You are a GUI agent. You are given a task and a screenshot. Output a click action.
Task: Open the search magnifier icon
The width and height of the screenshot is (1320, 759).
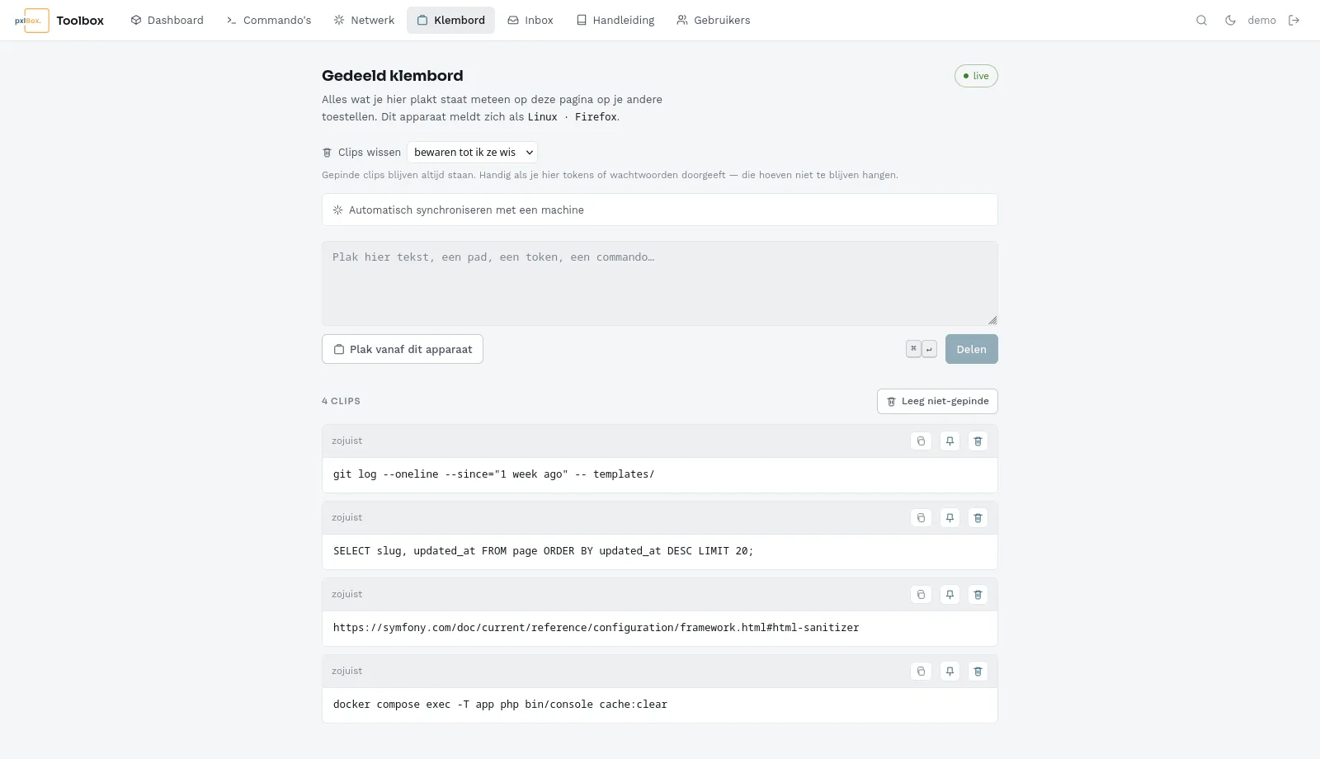coord(1201,20)
